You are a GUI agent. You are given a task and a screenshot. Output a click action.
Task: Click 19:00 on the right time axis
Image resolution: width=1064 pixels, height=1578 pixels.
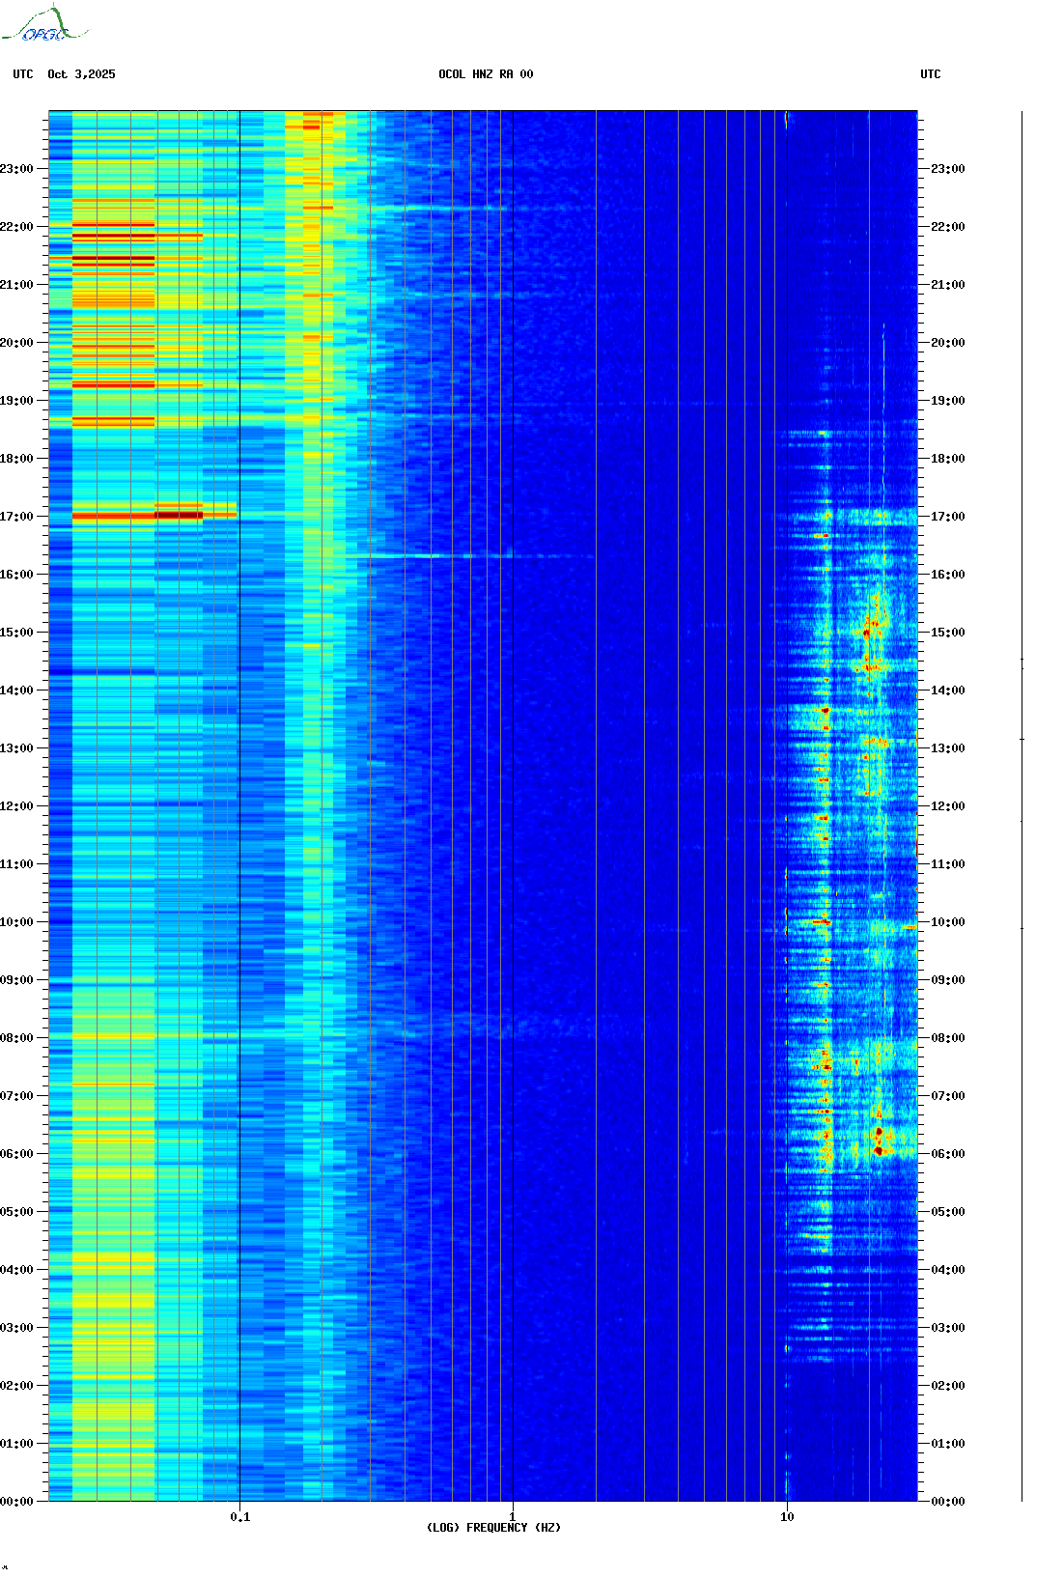[947, 401]
